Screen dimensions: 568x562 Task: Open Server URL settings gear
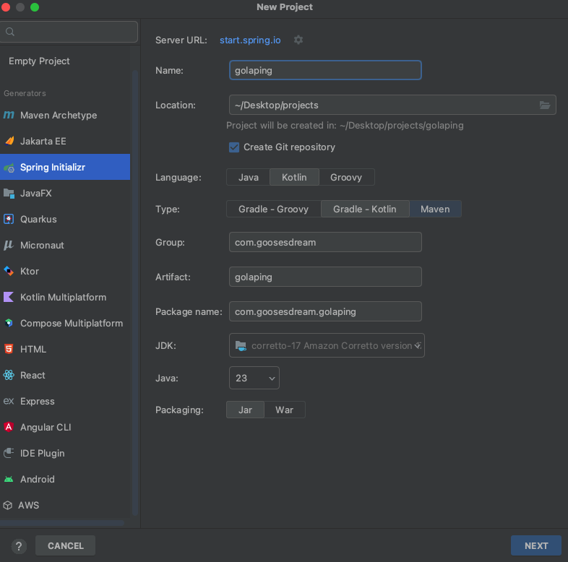[x=298, y=40]
